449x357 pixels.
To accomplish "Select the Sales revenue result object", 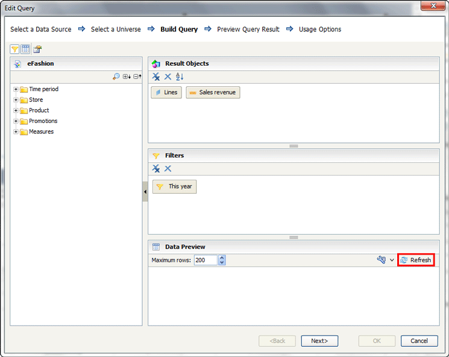I will 213,92.
